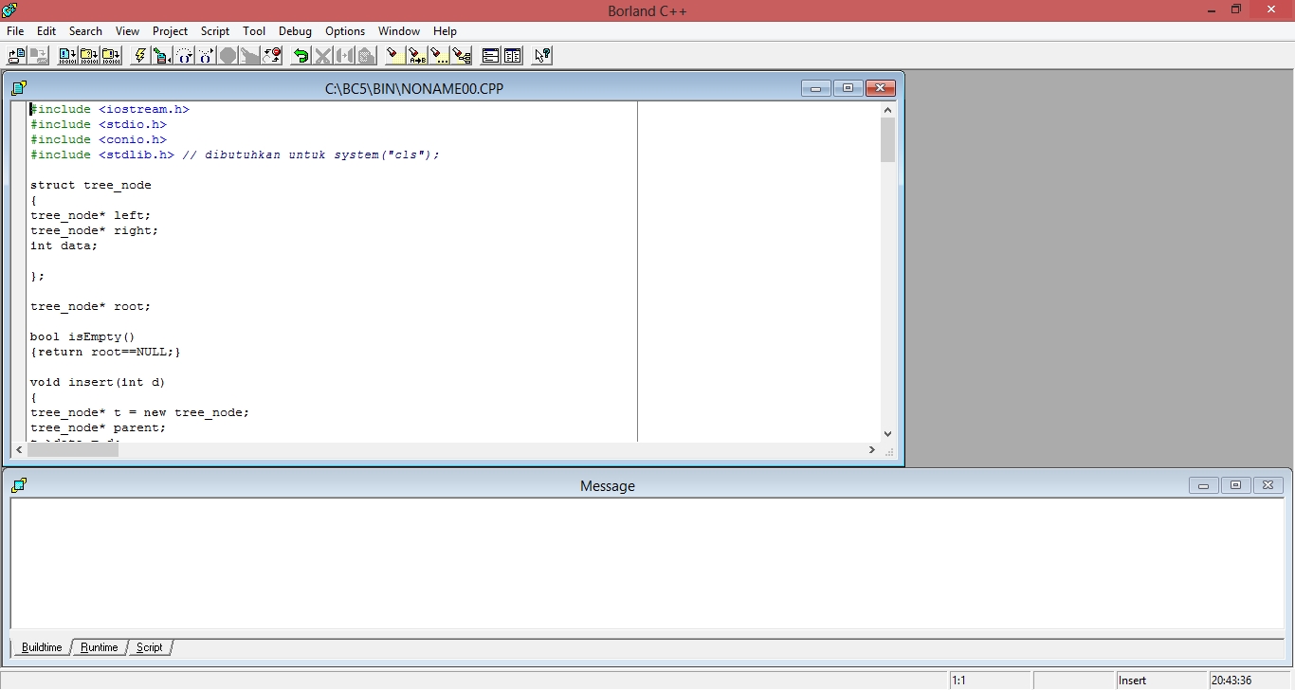Click the line 'bool isEmpty()'
This screenshot has height=690, width=1295.
[x=83, y=336]
